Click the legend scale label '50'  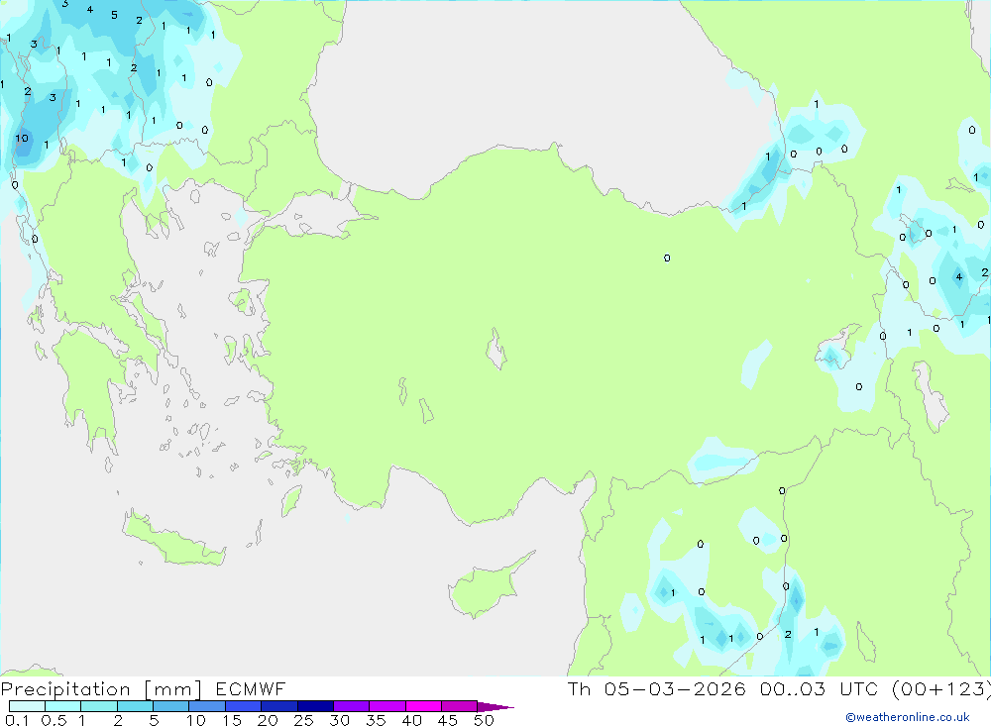point(484,720)
